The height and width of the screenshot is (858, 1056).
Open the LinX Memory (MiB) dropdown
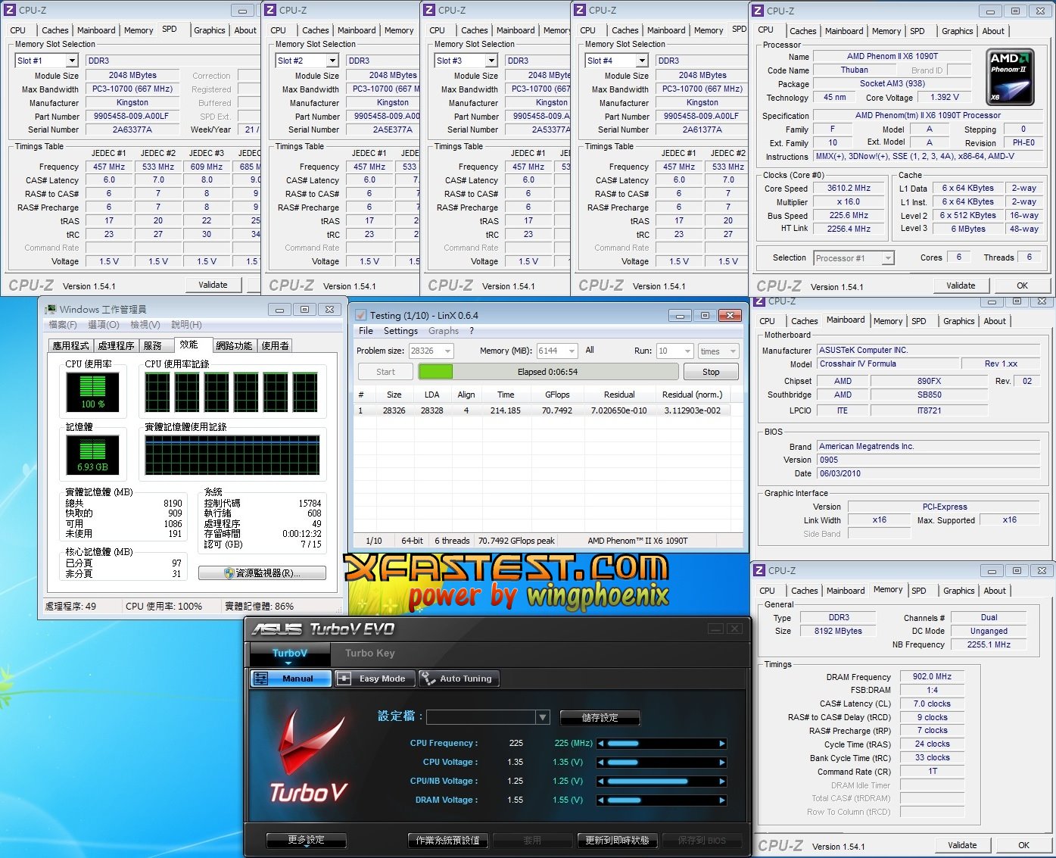[x=572, y=351]
